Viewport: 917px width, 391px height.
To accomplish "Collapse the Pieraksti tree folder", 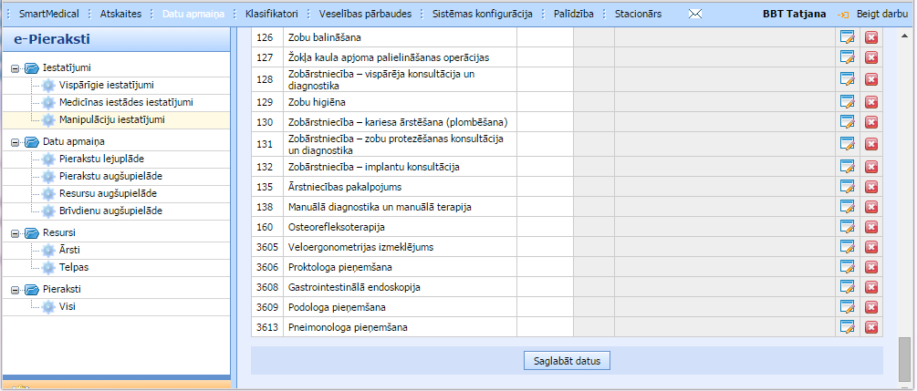I will pos(15,289).
